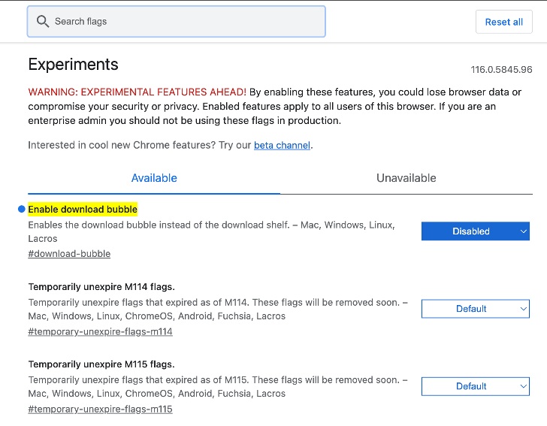Viewport: 547px width, 426px height.
Task: Click the blue dot beside Enable download bubble
Action: pos(22,209)
